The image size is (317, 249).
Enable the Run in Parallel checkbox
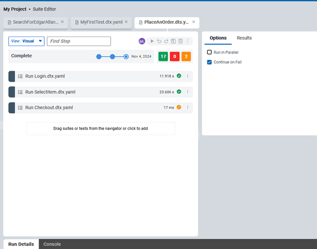click(x=209, y=52)
